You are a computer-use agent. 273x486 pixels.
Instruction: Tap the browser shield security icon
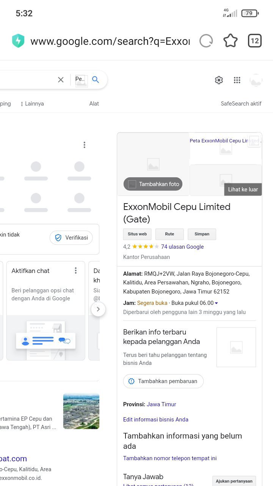click(18, 41)
